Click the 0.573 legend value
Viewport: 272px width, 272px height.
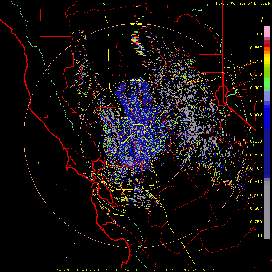(x=256, y=141)
